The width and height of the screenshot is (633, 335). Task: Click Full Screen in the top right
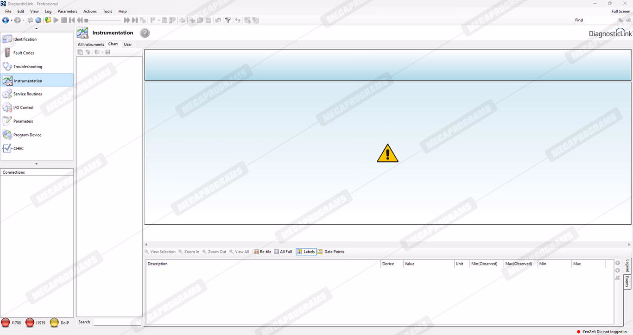click(620, 11)
